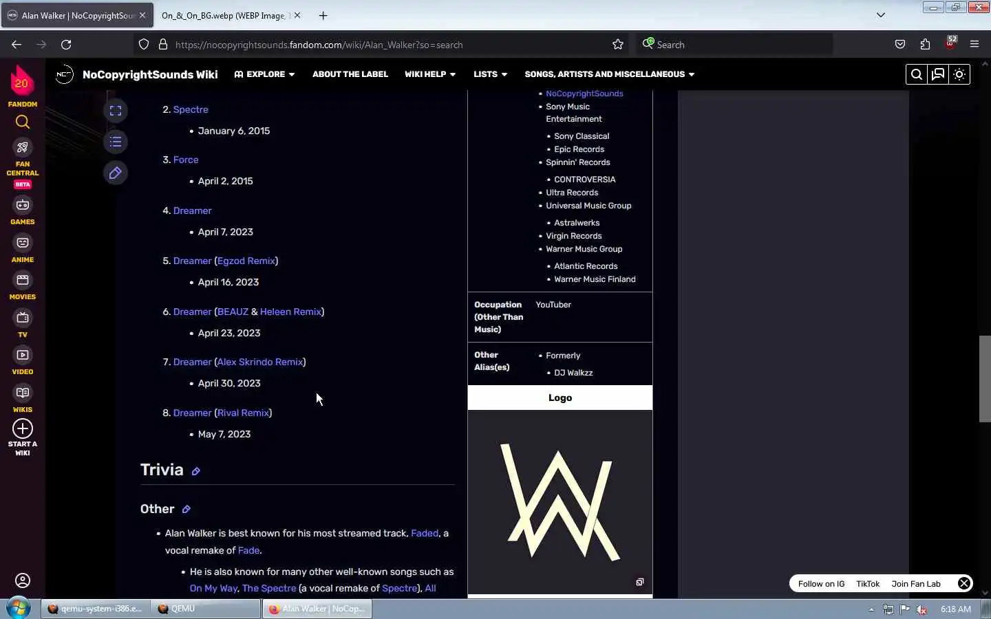Viewport: 991px width, 619px height.
Task: Open the Faded track link
Action: [425, 533]
